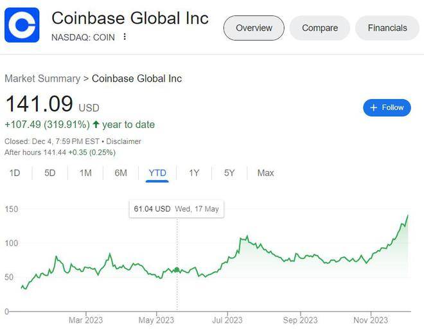Open the Disclaimer link
The width and height of the screenshot is (424, 331).
[x=123, y=141]
